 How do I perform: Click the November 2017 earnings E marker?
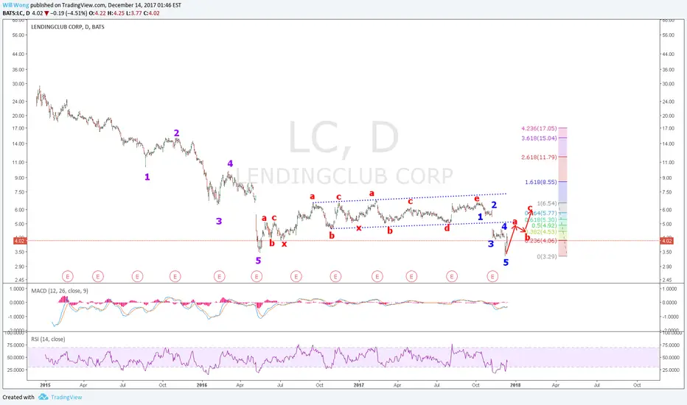coord(492,276)
